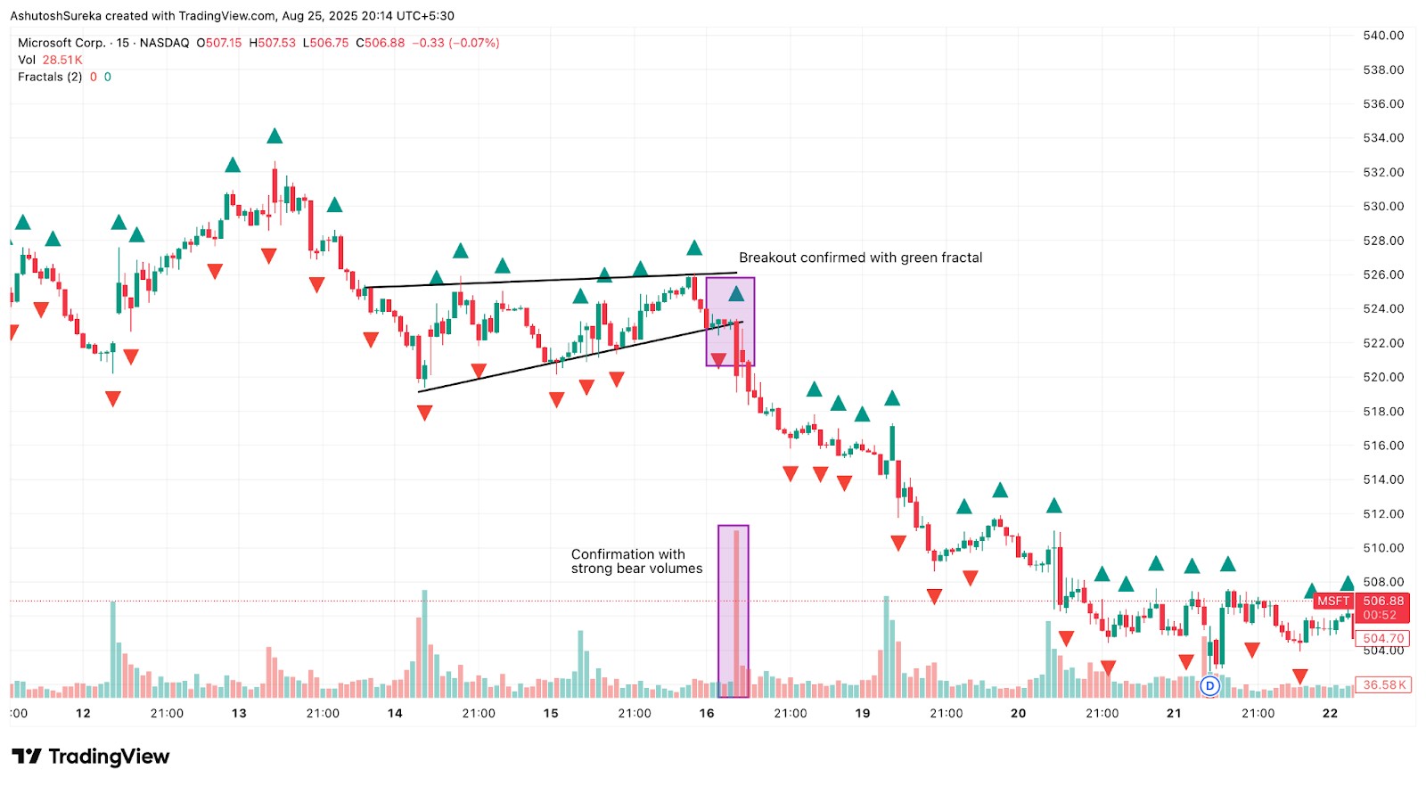
Task: Click the green 0 value in Fractals legend
Action: pos(108,77)
